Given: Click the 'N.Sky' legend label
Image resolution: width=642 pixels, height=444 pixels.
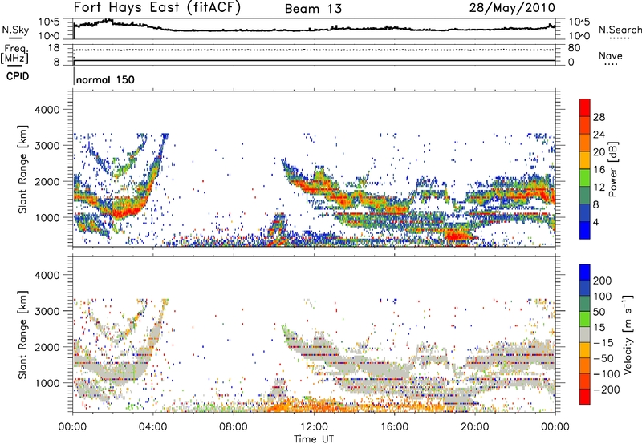Looking at the screenshot, I should (x=15, y=30).
